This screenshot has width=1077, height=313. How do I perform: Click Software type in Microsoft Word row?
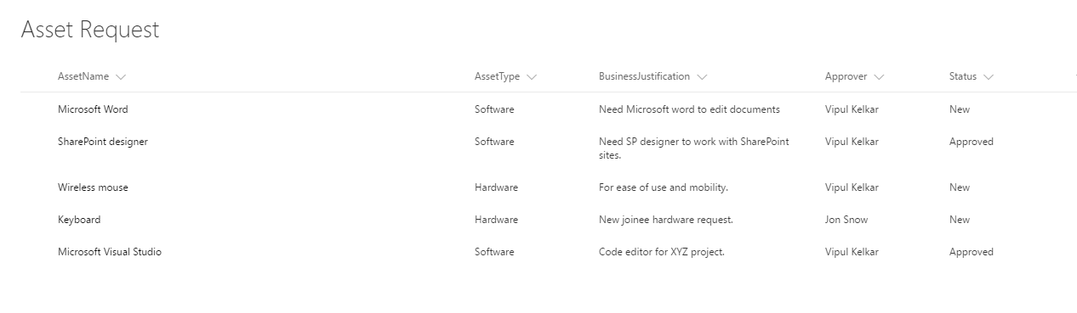point(494,109)
